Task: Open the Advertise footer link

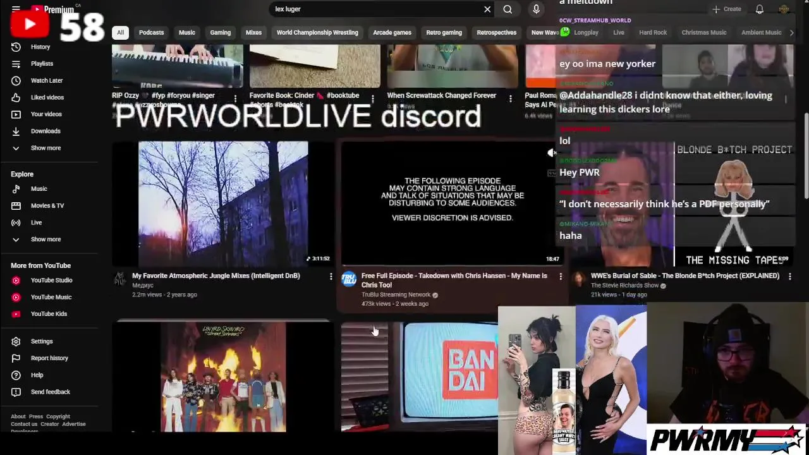Action: [74, 425]
